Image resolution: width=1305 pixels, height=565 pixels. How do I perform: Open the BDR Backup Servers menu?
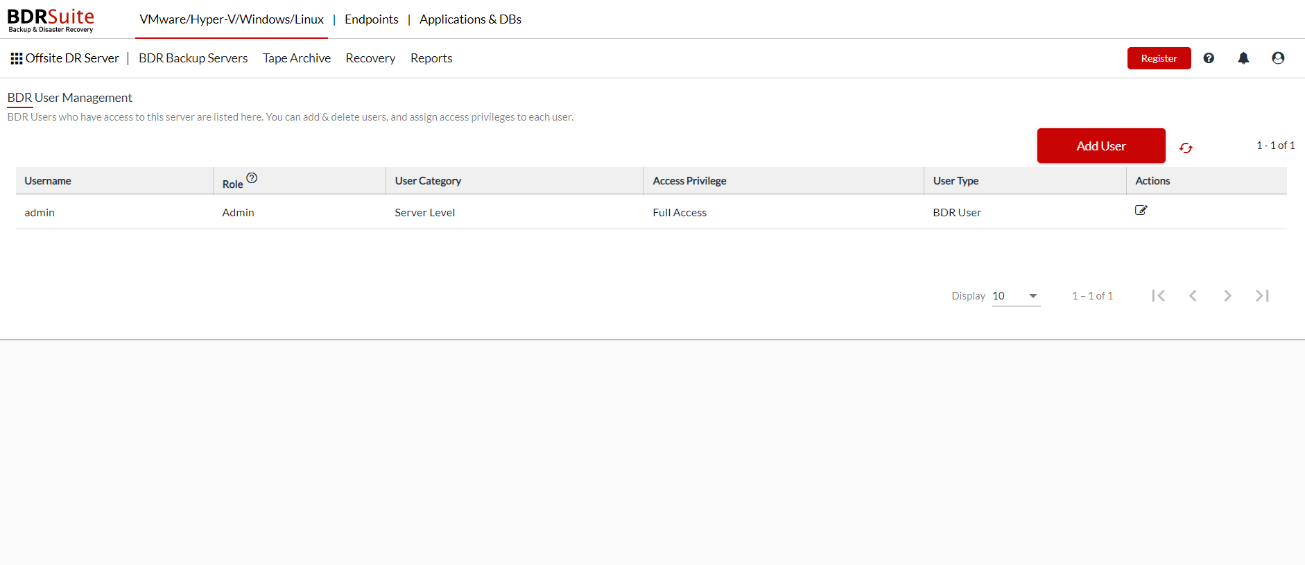pyautogui.click(x=193, y=58)
